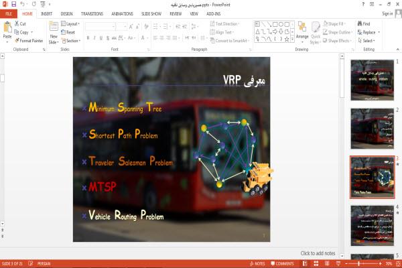
Task: Select slide 2 thumbnail
Action: point(373,129)
